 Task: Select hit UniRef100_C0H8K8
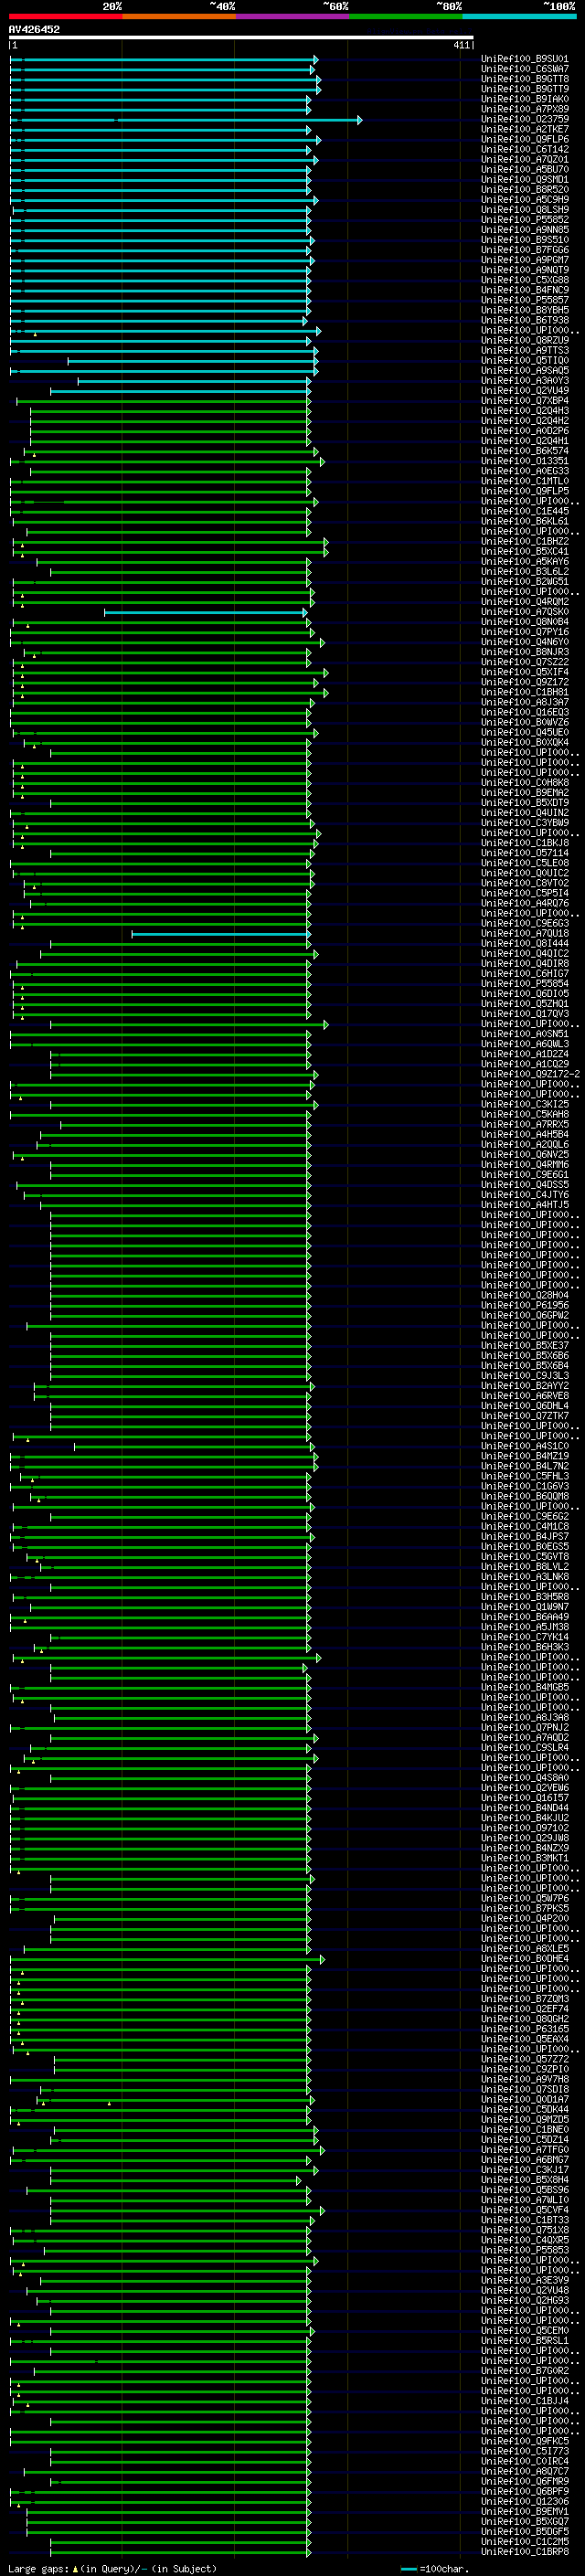(x=525, y=782)
